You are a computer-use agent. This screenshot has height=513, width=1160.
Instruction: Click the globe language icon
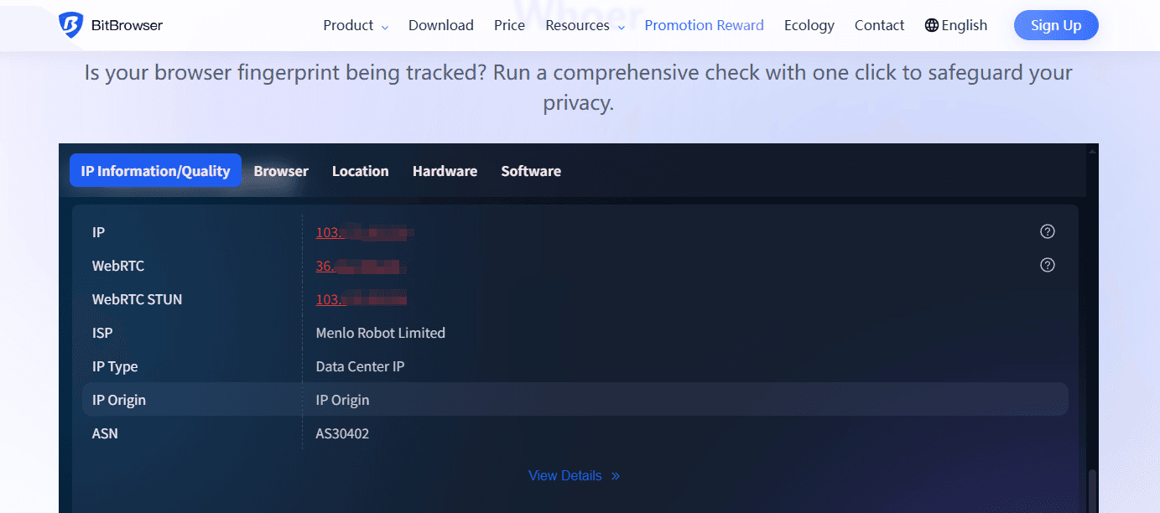[931, 25]
